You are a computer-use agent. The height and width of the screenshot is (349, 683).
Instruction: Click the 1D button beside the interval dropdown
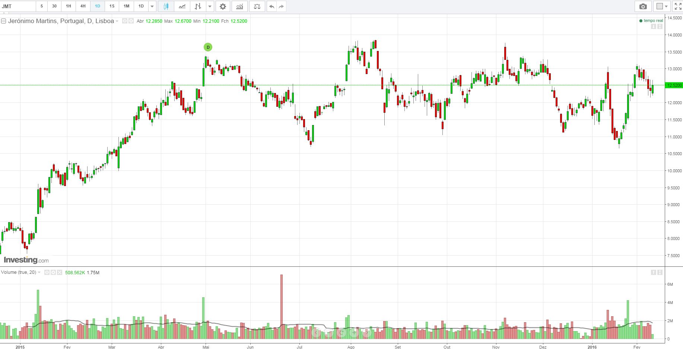(141, 6)
